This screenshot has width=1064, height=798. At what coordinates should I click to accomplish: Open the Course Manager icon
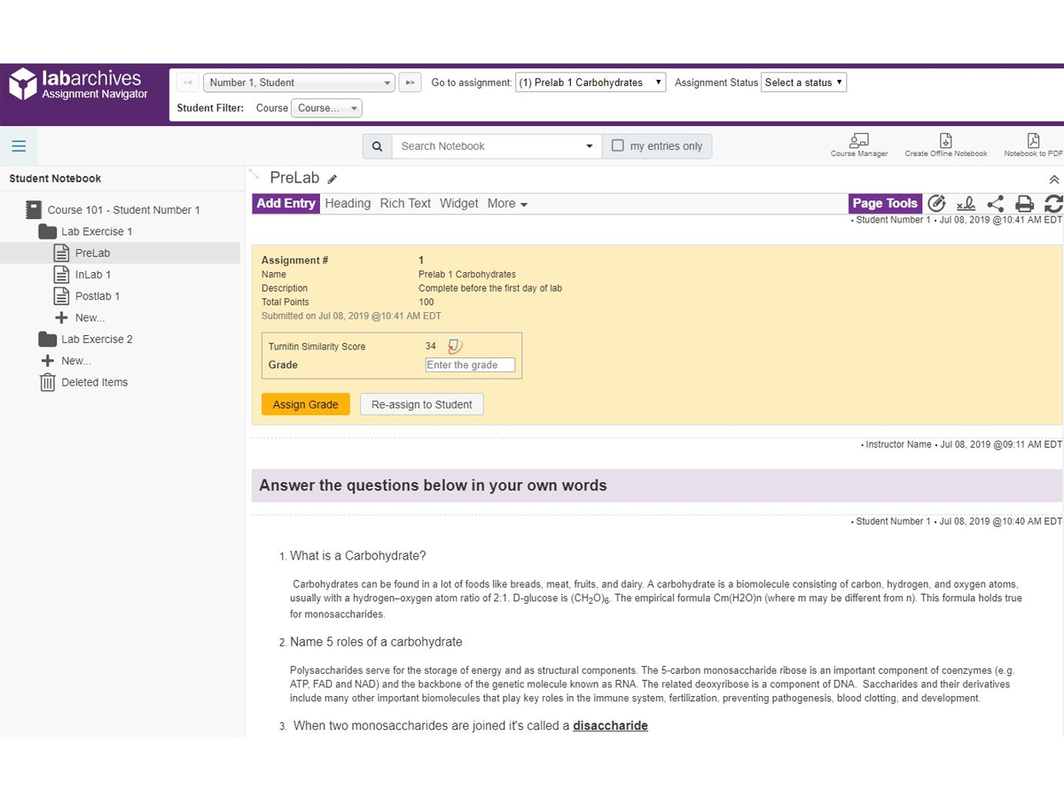858,141
